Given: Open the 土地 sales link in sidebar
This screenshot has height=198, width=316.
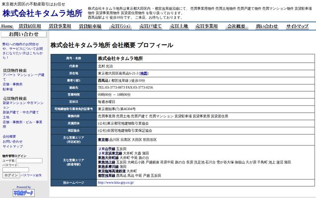Looking at the screenshot, I should [6, 117].
